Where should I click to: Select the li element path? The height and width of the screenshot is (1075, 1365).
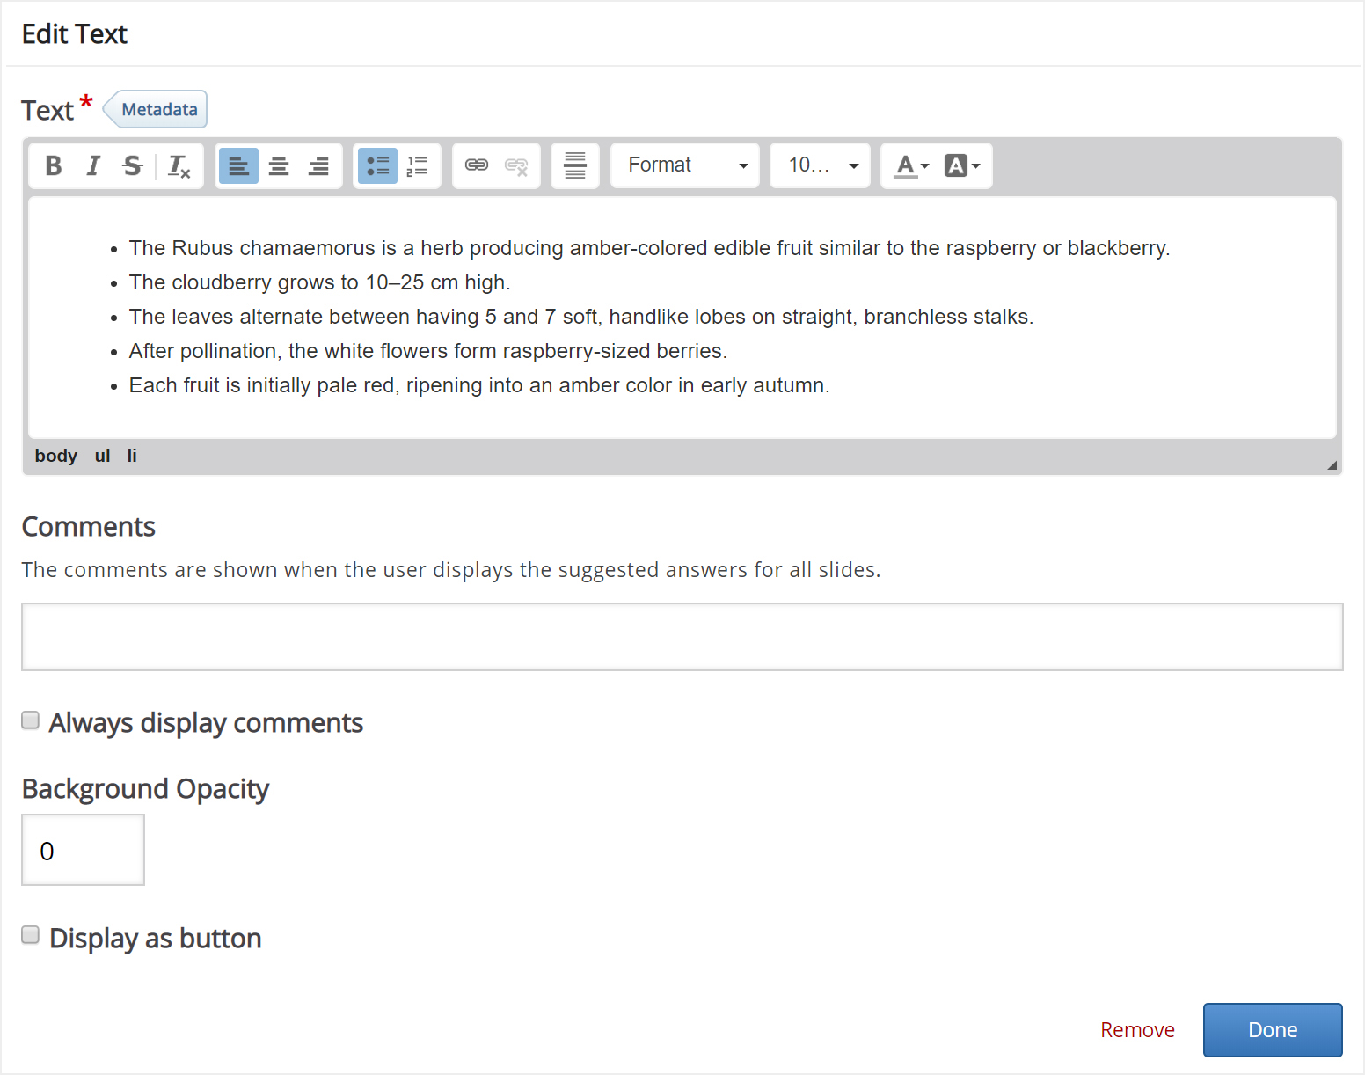(x=132, y=456)
